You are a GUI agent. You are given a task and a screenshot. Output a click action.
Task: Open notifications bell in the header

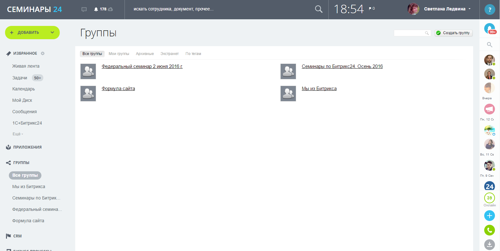click(96, 9)
